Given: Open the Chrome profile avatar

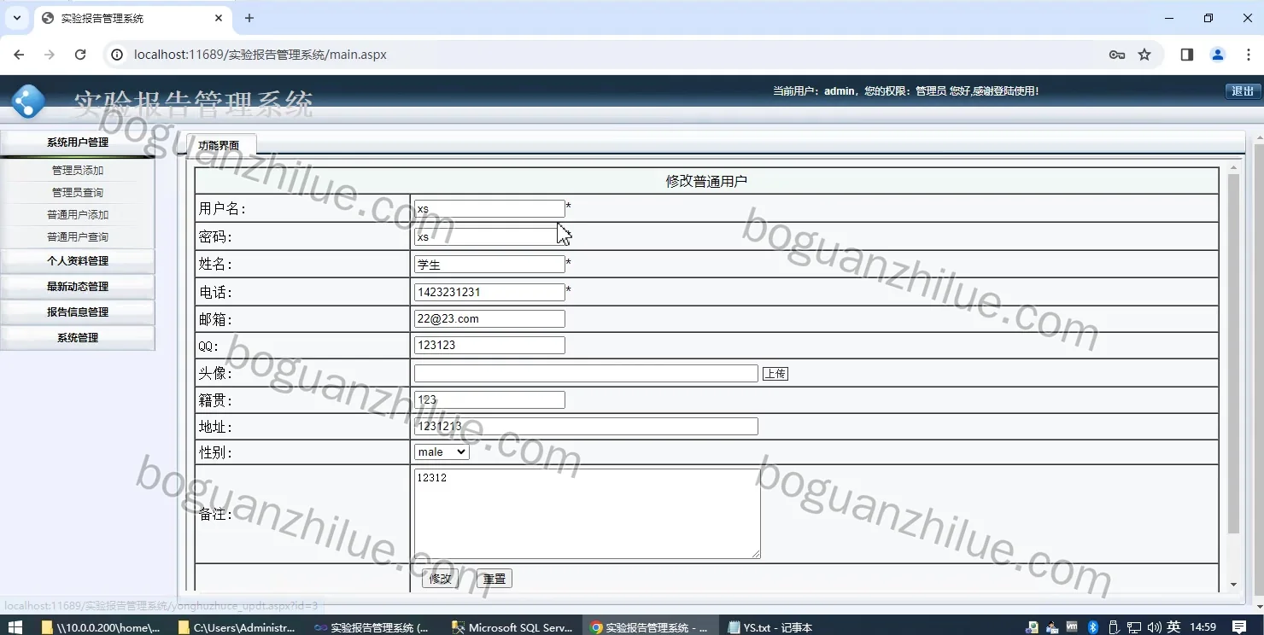Looking at the screenshot, I should coord(1218,55).
